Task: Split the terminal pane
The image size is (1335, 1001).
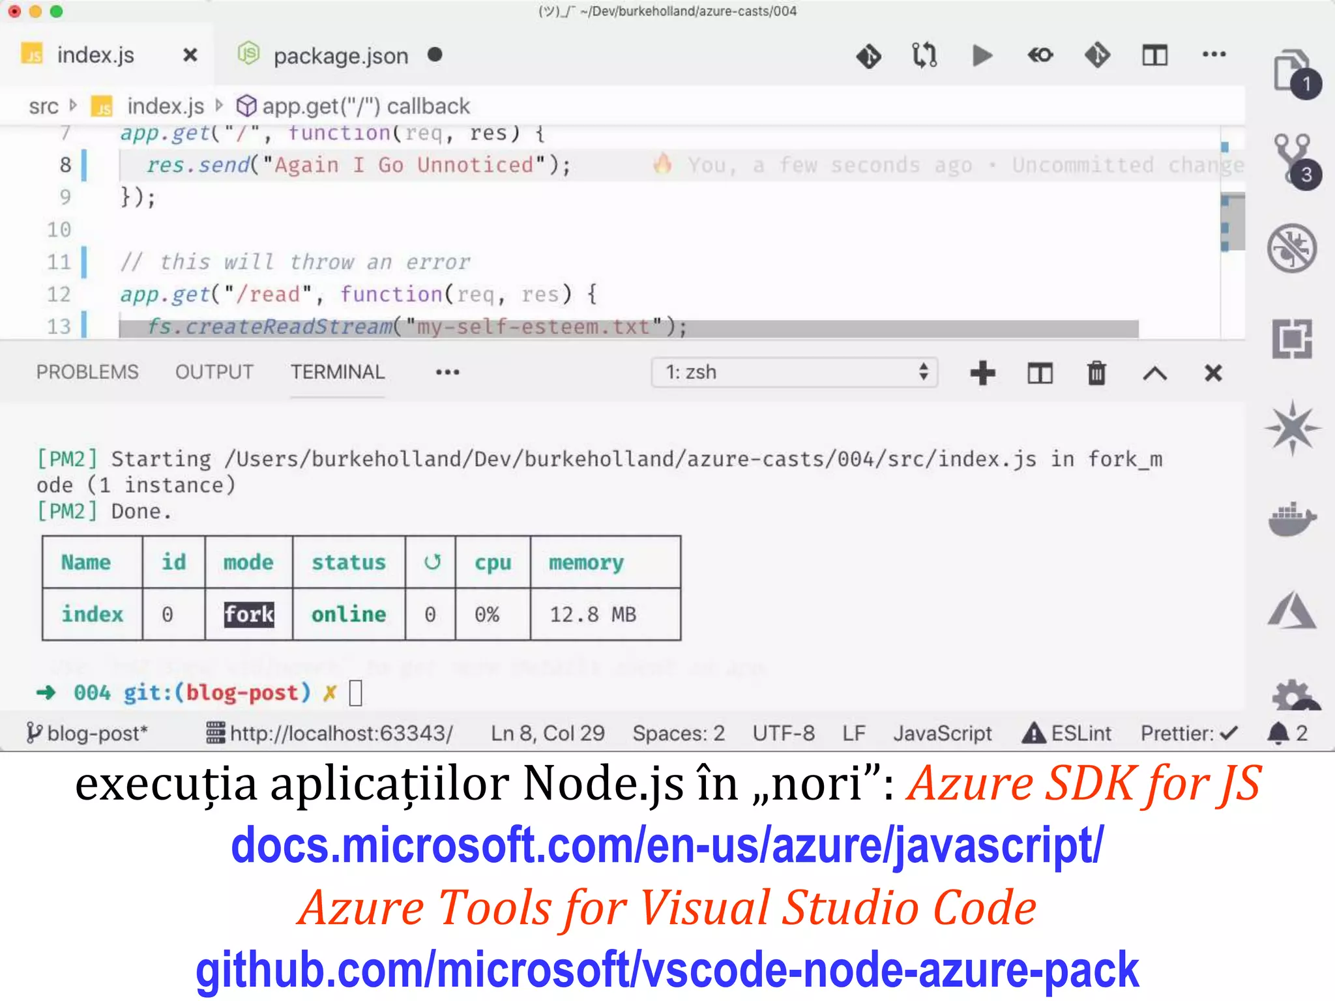Action: [x=1040, y=373]
